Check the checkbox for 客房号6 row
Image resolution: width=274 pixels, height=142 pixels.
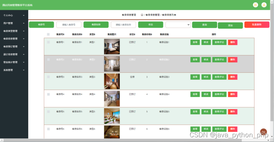[49, 129]
